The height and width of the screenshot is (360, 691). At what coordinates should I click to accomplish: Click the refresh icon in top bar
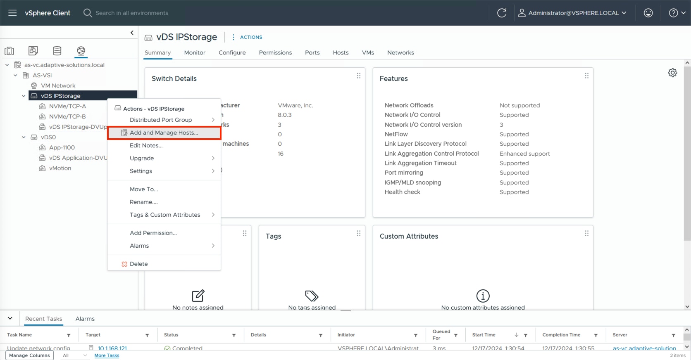(501, 13)
